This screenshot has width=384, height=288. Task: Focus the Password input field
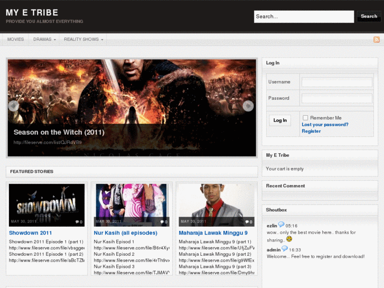(336, 98)
